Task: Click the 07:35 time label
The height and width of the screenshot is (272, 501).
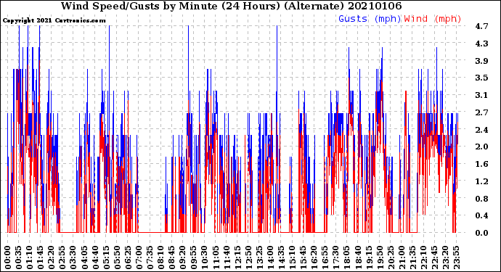Action: [150, 257]
